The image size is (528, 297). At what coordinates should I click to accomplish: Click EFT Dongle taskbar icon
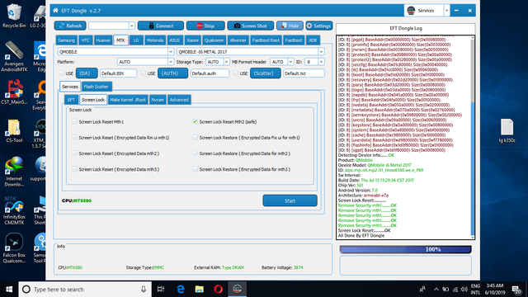tap(238, 290)
